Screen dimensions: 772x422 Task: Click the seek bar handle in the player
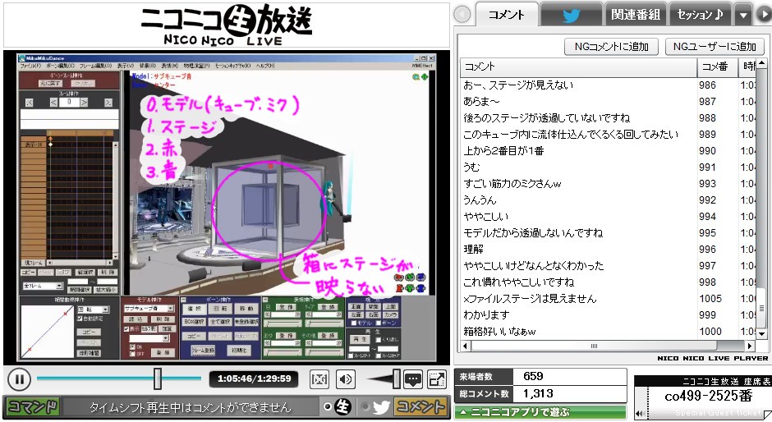point(158,378)
